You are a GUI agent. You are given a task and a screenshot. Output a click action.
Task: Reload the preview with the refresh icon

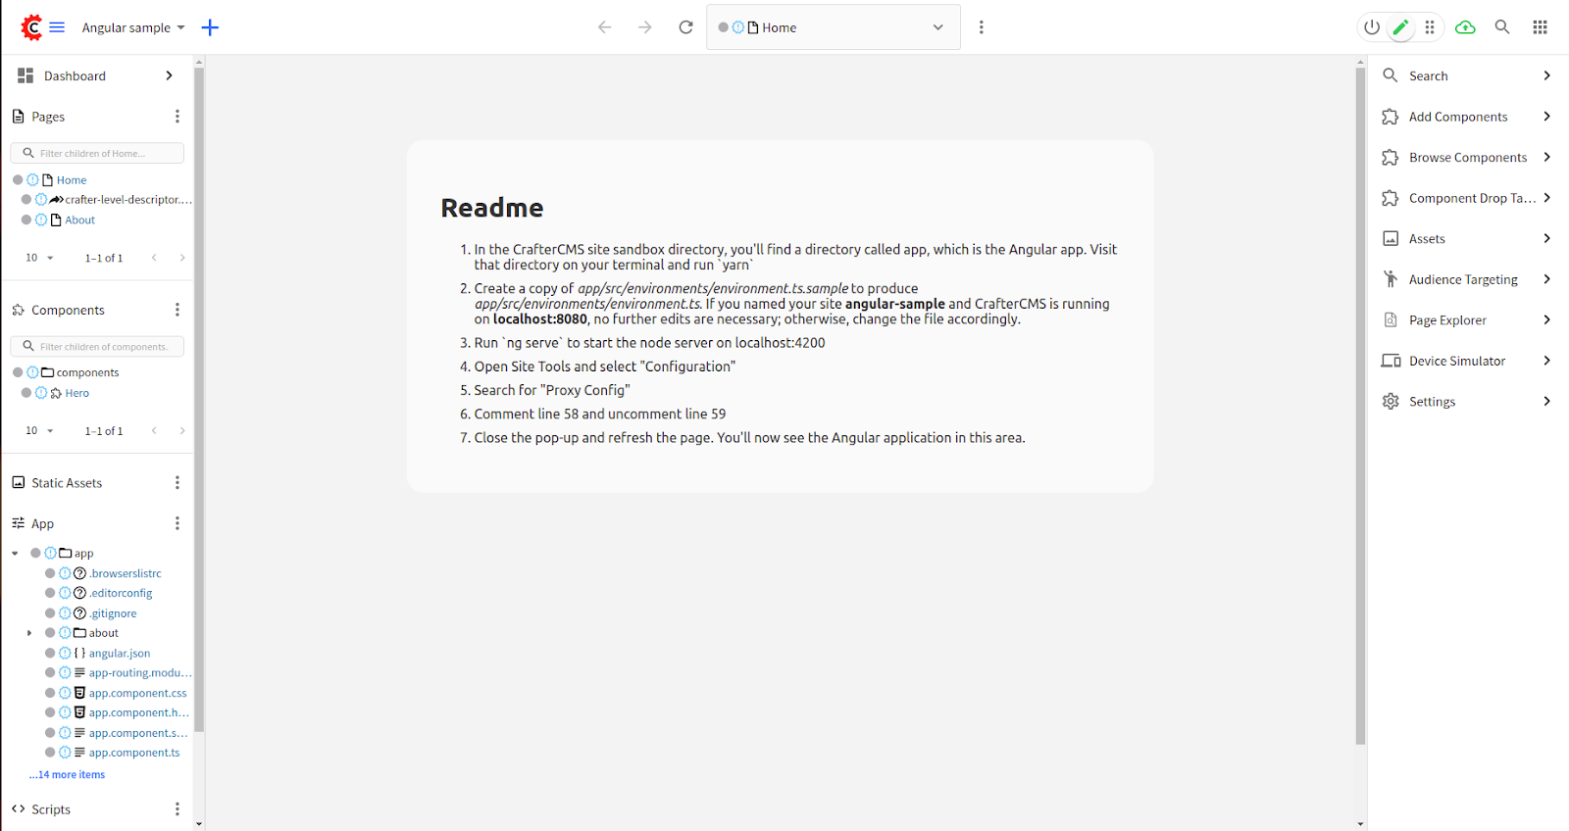coord(685,27)
